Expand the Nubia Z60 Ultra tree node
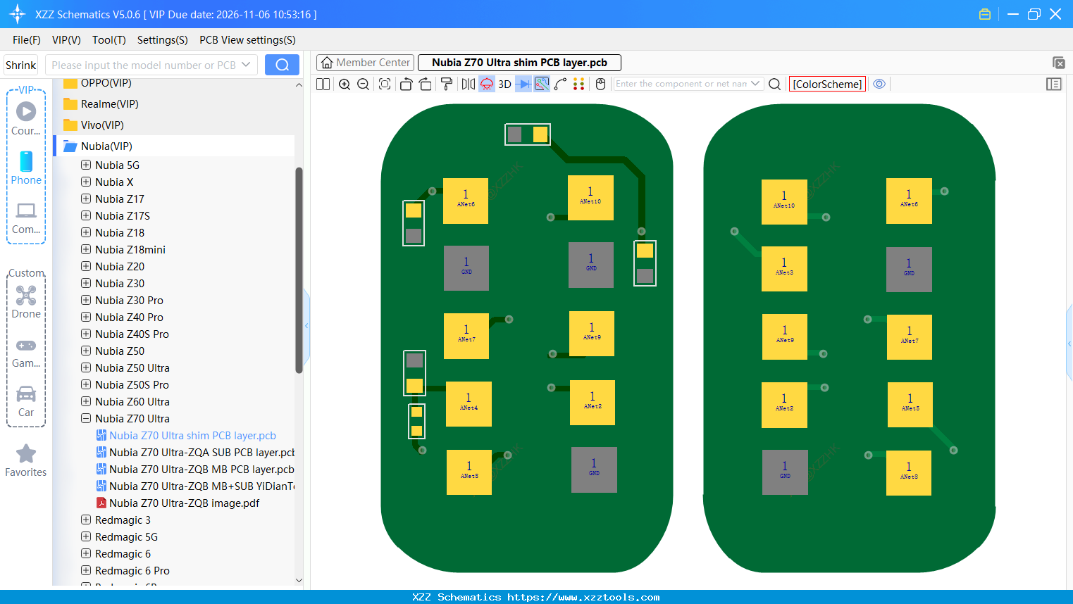This screenshot has height=604, width=1073. [x=85, y=401]
